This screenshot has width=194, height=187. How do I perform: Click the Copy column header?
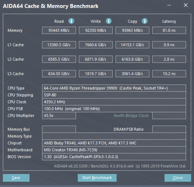(x=133, y=22)
